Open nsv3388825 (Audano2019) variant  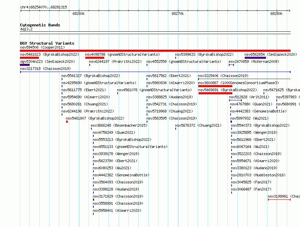click(170, 97)
